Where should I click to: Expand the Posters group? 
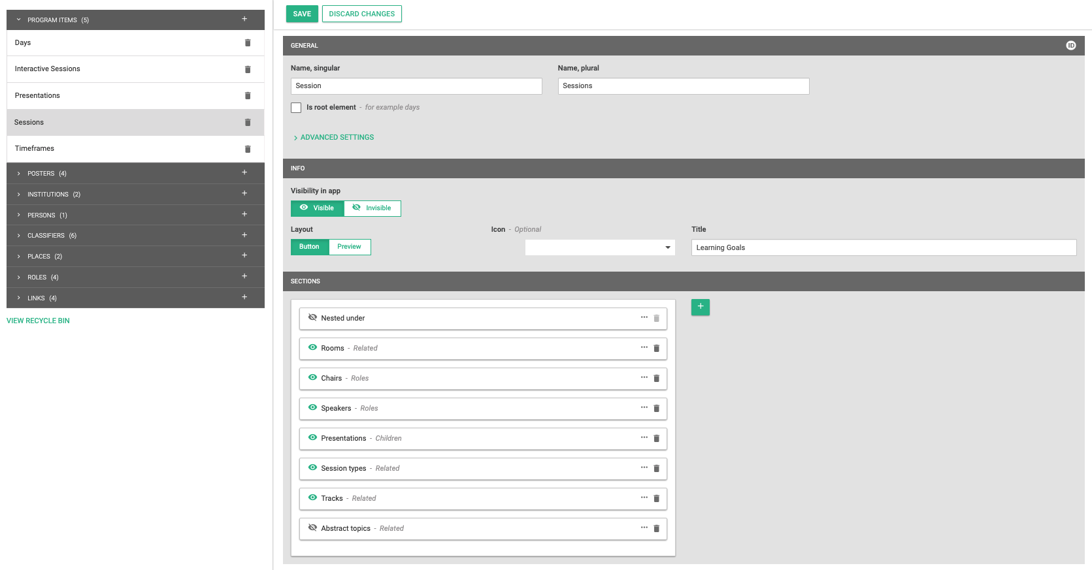pyautogui.click(x=18, y=174)
